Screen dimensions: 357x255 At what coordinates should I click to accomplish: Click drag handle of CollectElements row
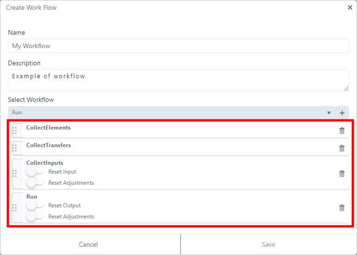(14, 131)
